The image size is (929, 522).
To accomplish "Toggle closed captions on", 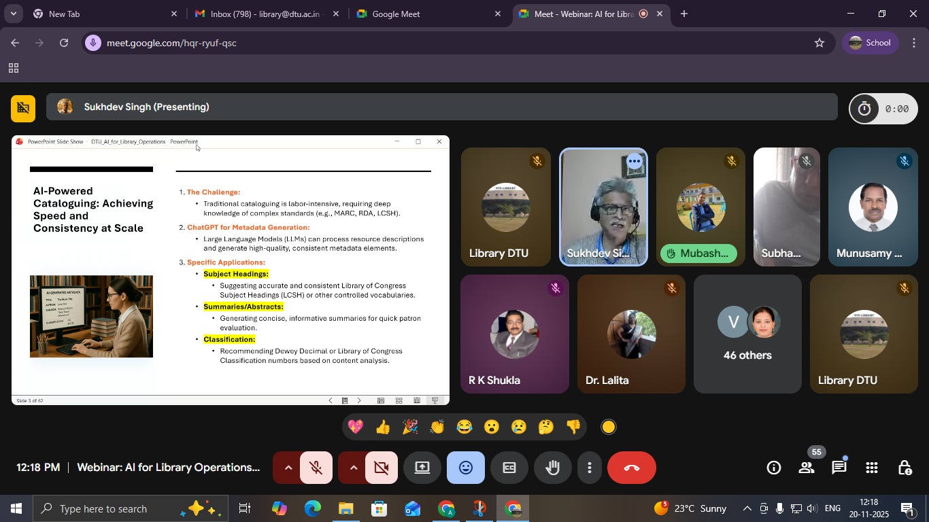I will click(509, 468).
